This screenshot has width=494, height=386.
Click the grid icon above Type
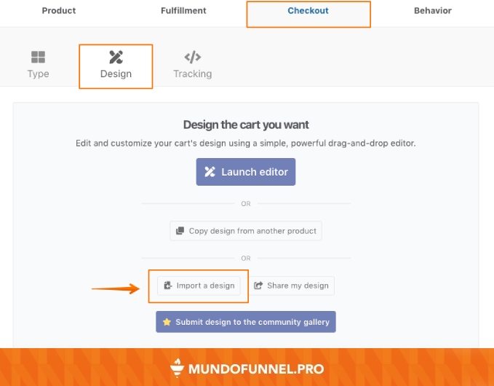tap(38, 57)
